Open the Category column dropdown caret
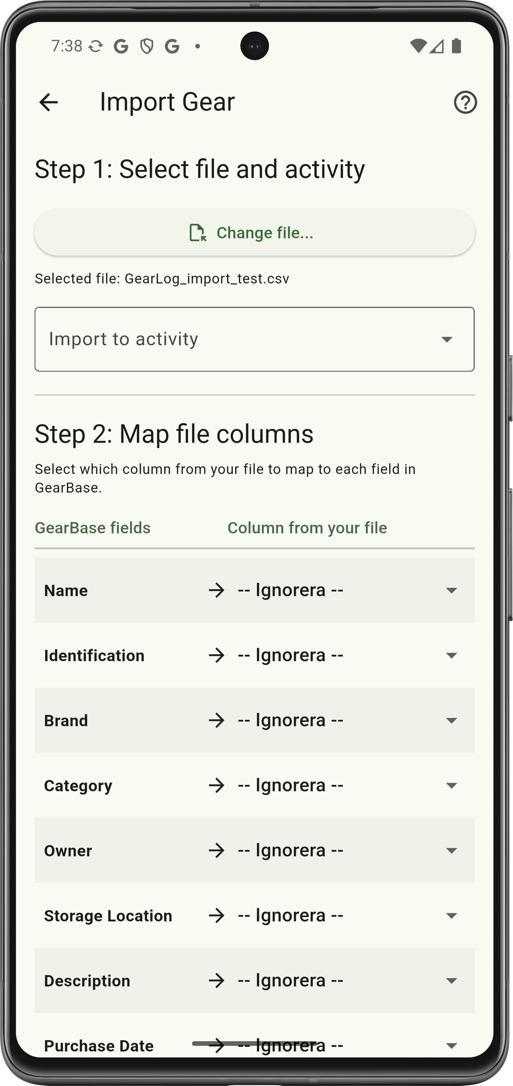This screenshot has width=513, height=1086. coord(451,786)
